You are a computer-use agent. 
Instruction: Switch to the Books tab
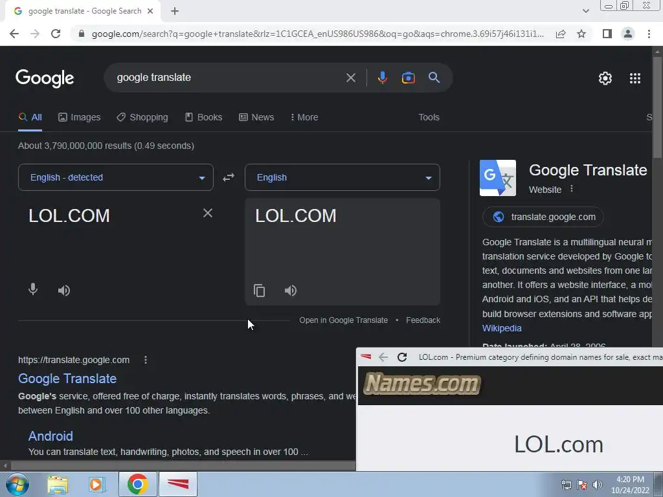click(x=203, y=117)
